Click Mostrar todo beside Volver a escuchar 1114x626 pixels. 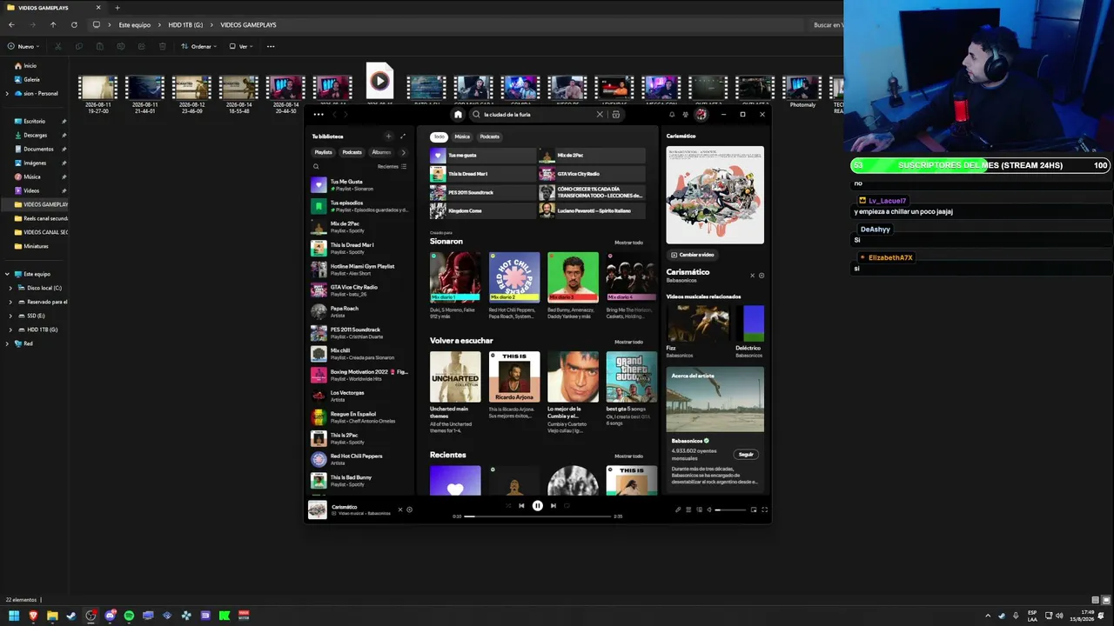coord(628,342)
